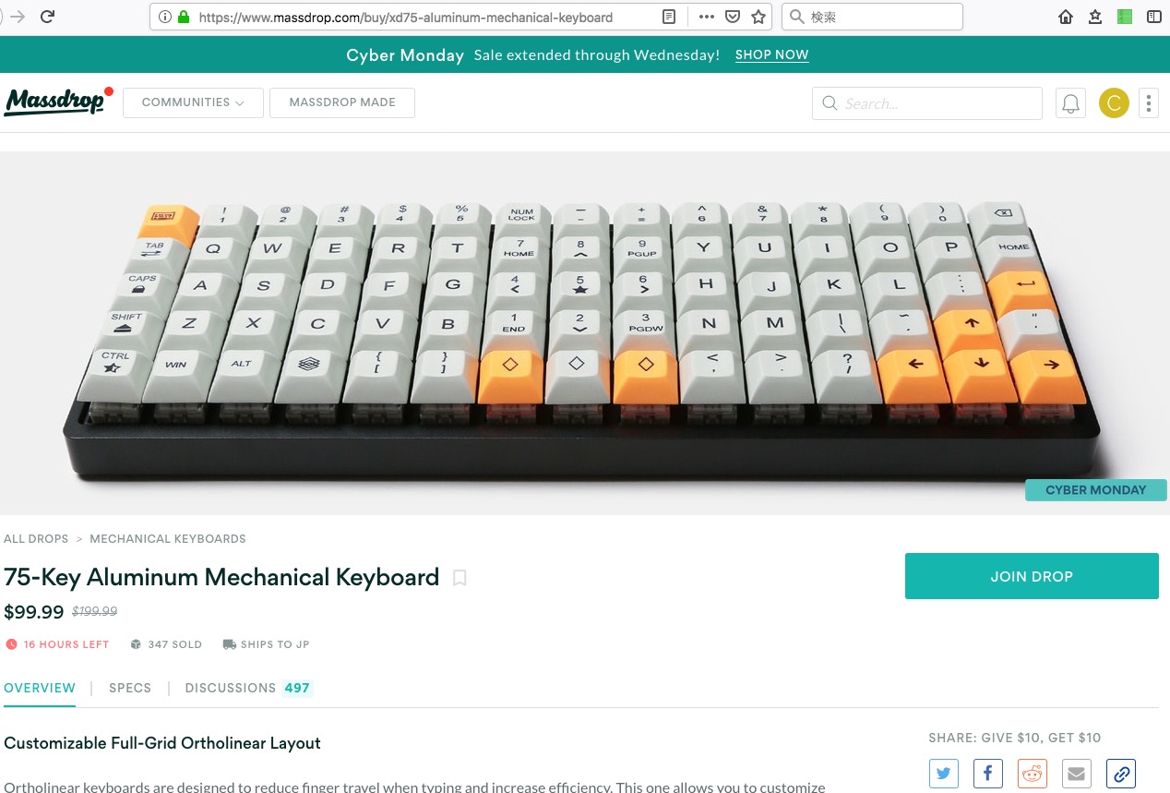This screenshot has height=793, width=1170.
Task: Go to Mechanical Keyboards breadcrumb
Action: coord(168,538)
